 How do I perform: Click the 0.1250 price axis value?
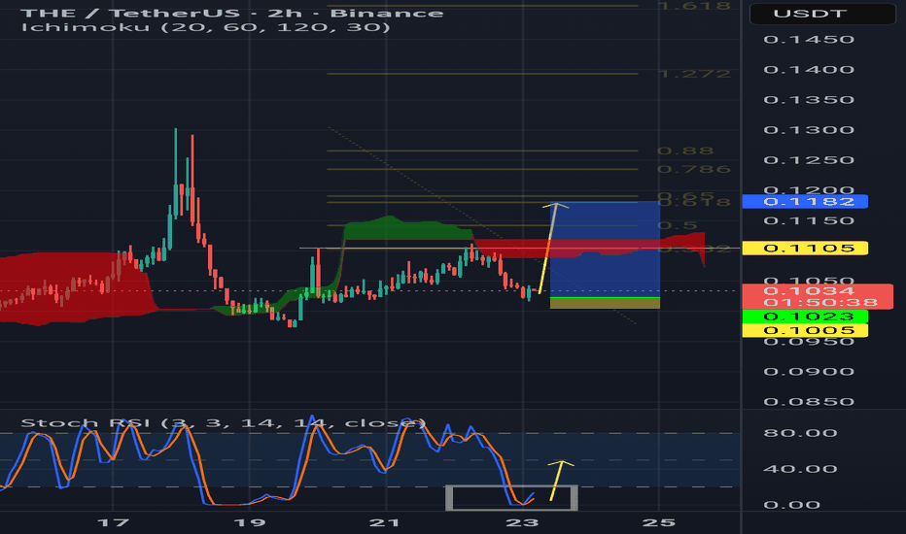[809, 160]
